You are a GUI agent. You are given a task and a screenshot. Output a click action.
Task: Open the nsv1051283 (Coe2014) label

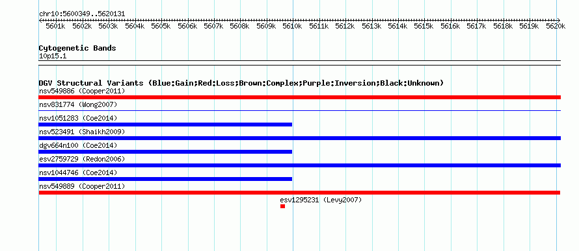click(78, 118)
